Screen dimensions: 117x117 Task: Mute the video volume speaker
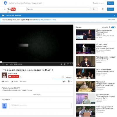coord(11,64)
